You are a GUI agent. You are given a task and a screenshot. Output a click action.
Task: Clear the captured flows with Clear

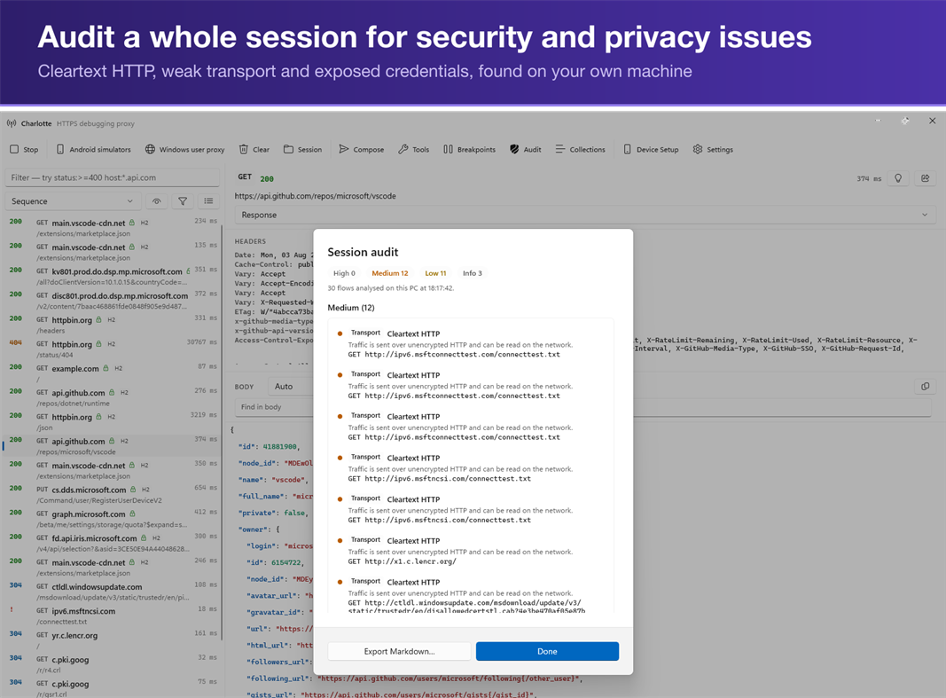(254, 150)
